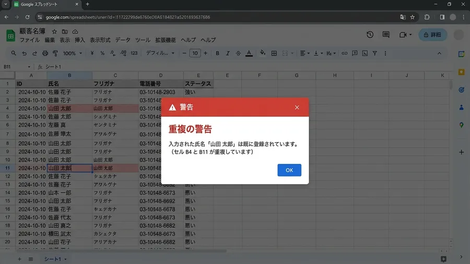Reload the page in the browser
The image size is (470, 264).
[27, 17]
